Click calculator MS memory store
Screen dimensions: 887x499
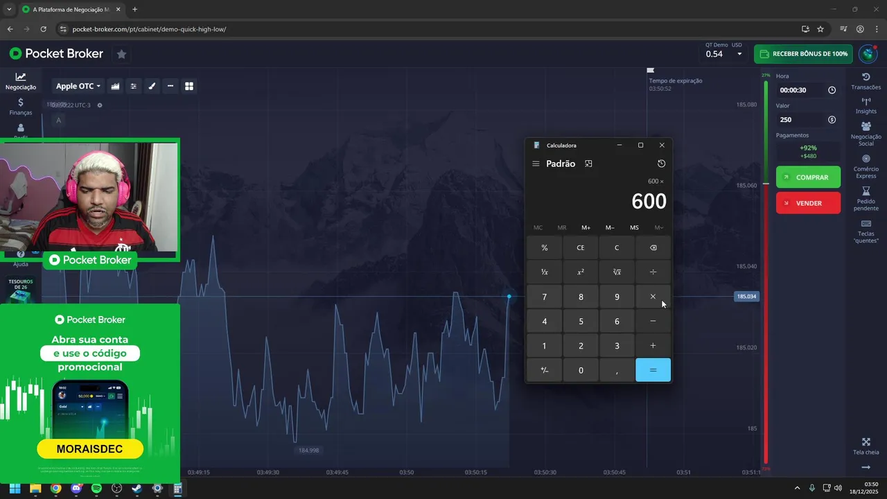[x=634, y=227]
